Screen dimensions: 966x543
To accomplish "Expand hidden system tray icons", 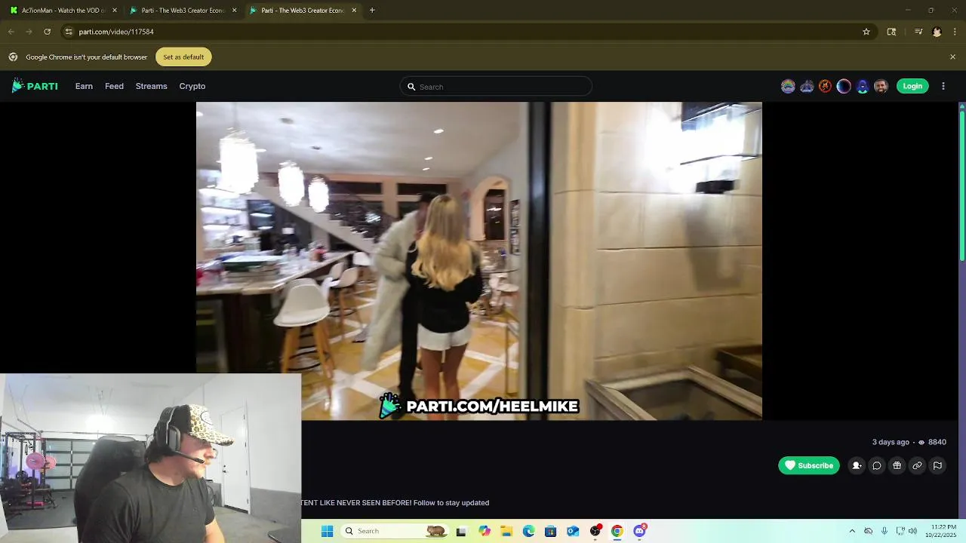I will coord(852,531).
